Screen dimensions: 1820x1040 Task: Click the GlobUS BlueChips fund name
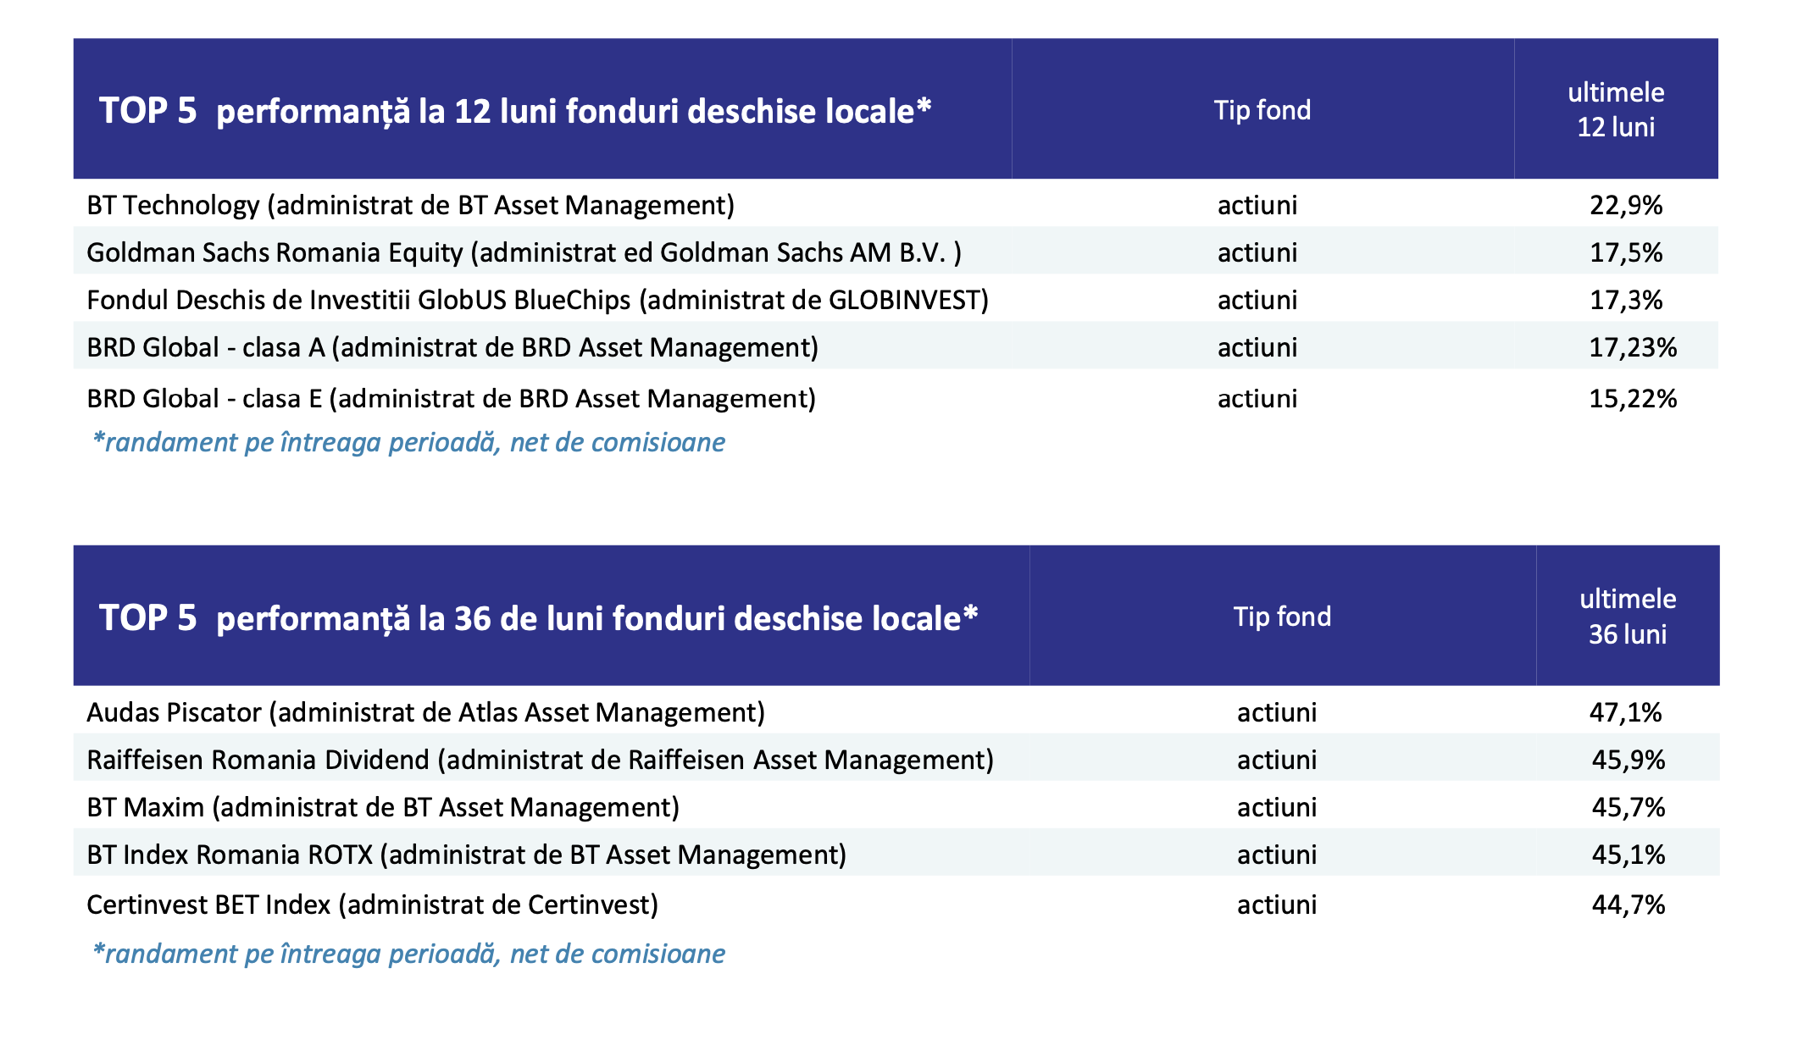coord(537,300)
